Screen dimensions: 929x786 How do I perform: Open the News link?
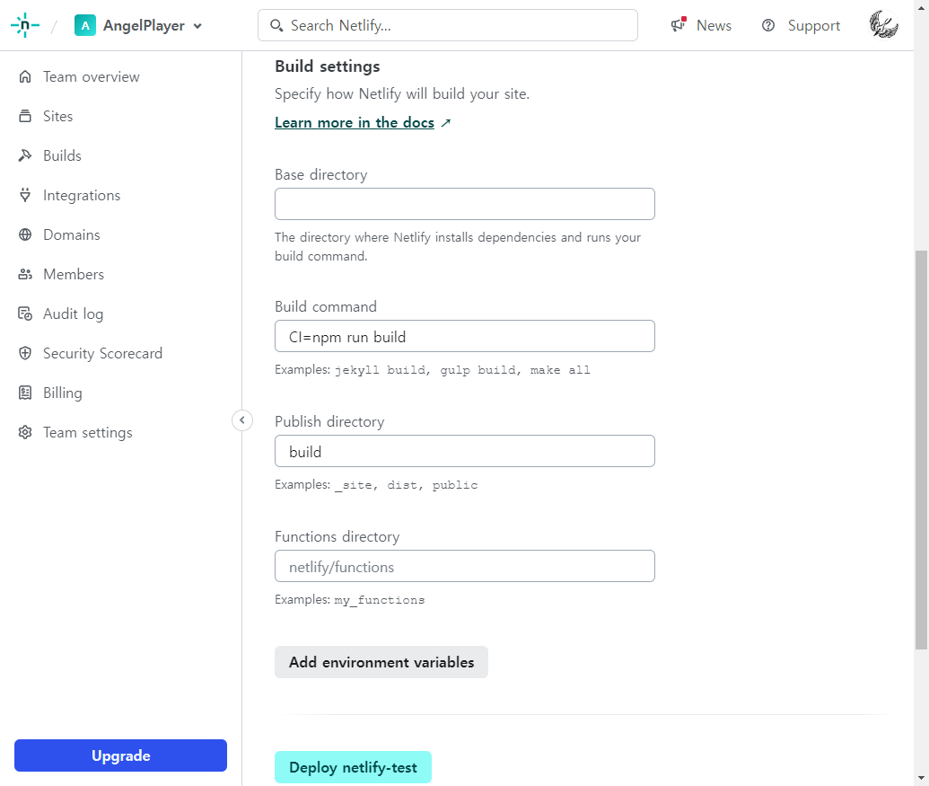tap(714, 25)
